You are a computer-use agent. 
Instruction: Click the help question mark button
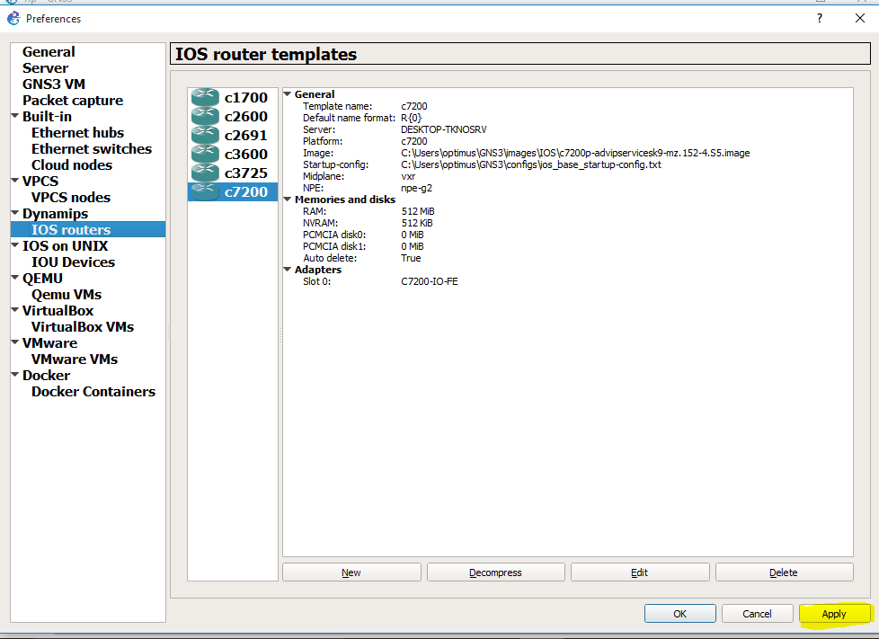click(820, 19)
